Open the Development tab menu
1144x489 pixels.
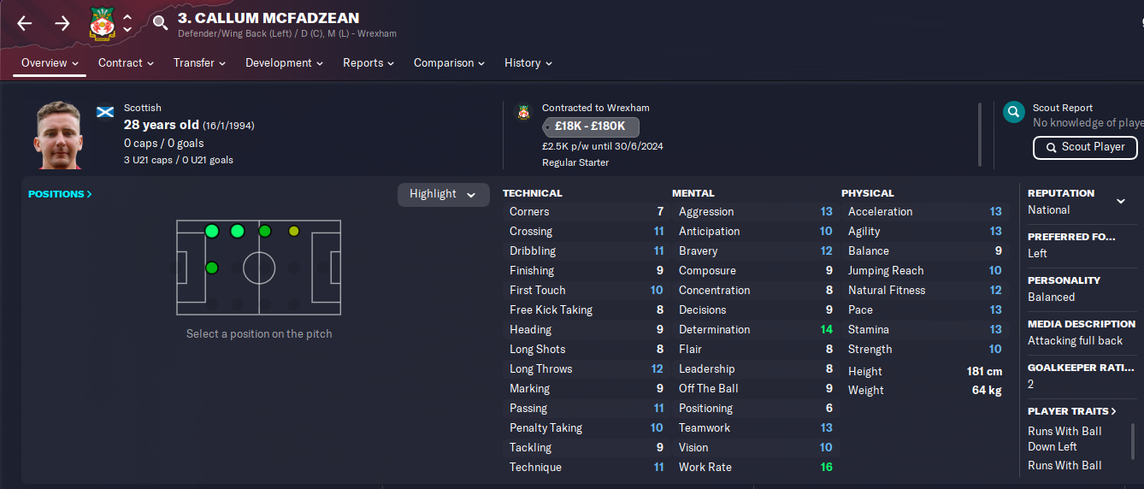coord(284,62)
